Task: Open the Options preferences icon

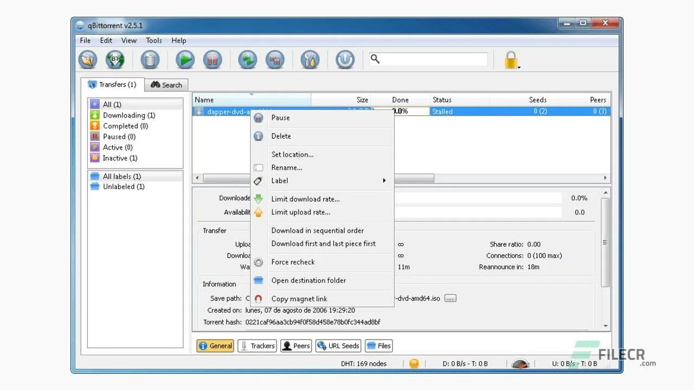Action: 310,60
